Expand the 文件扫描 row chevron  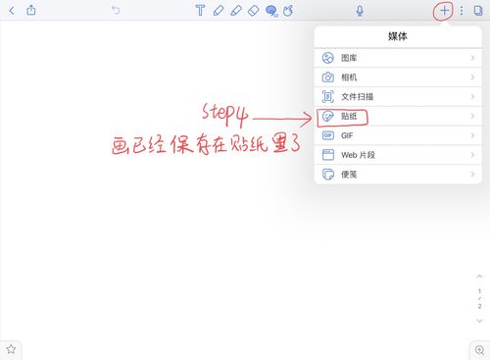coord(472,97)
